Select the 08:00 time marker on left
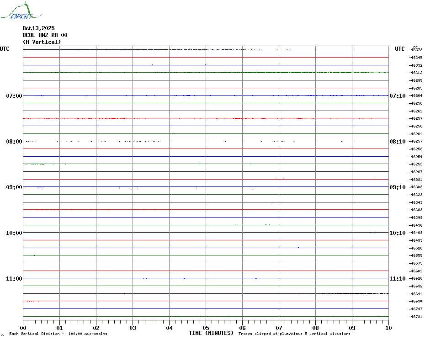The height and width of the screenshot is (340, 425). tap(14, 142)
